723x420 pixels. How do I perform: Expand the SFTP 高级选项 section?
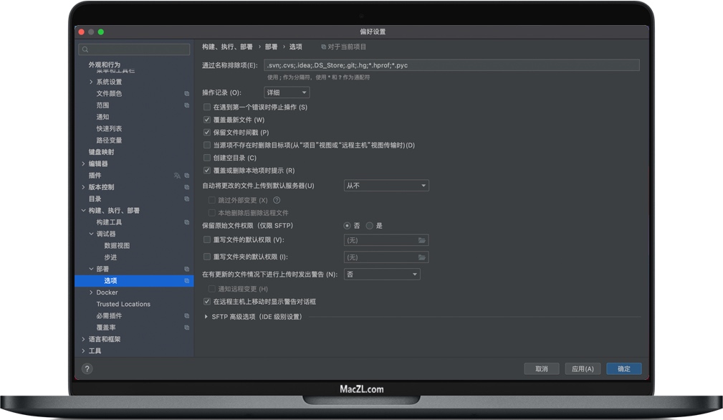pos(208,315)
